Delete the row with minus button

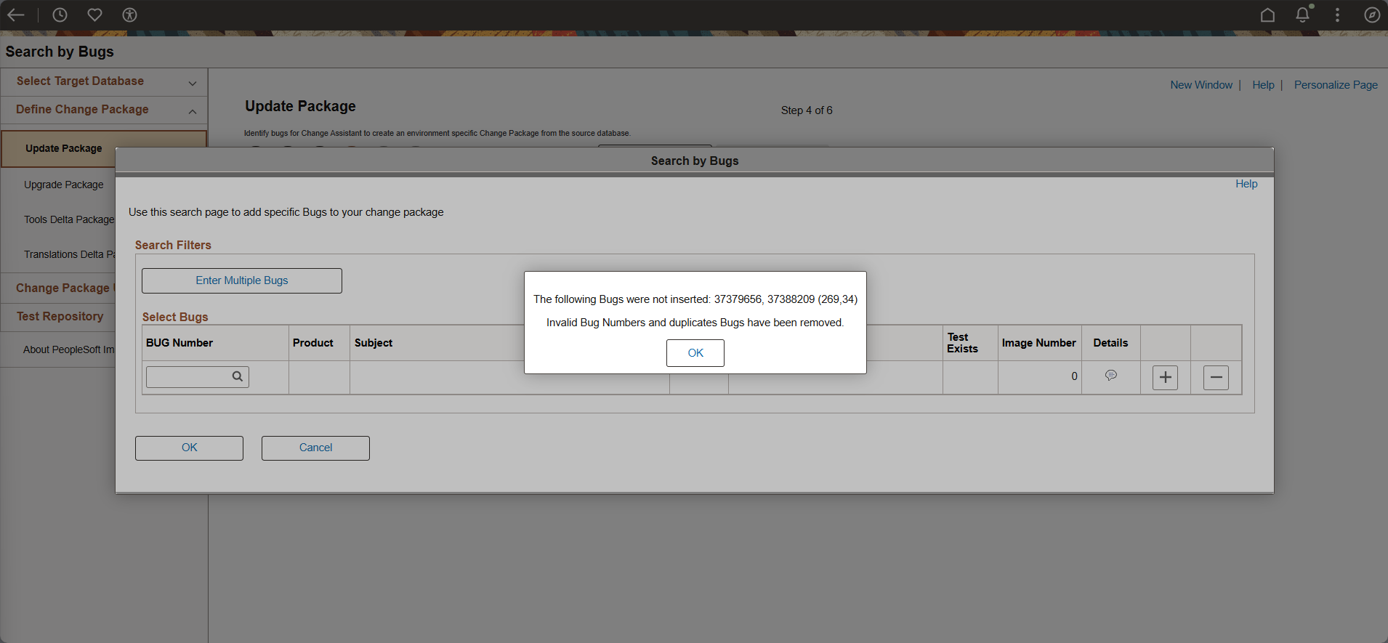pyautogui.click(x=1216, y=377)
